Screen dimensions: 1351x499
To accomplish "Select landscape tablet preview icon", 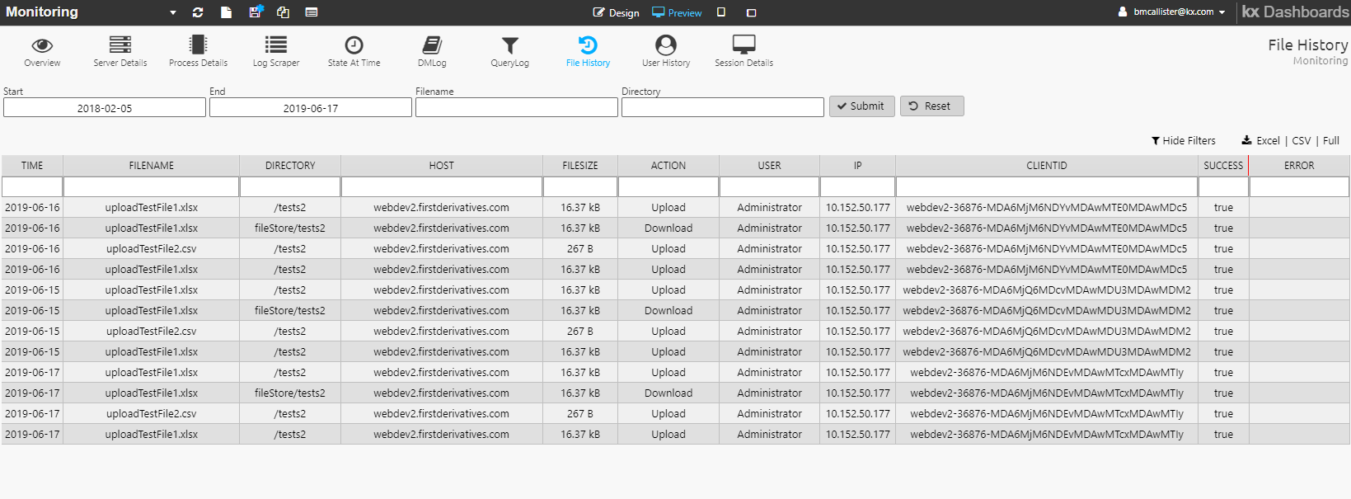I will 751,13.
